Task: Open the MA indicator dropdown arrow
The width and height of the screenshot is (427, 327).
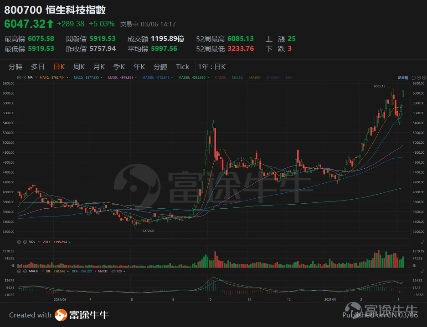Action: [36, 77]
